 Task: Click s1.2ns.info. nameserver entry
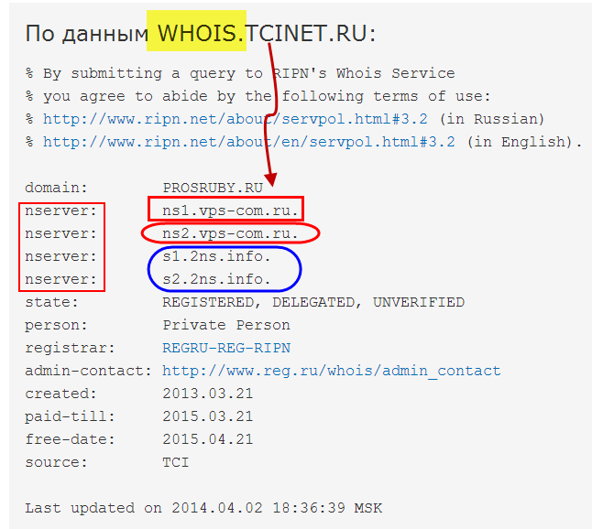pyautogui.click(x=216, y=256)
